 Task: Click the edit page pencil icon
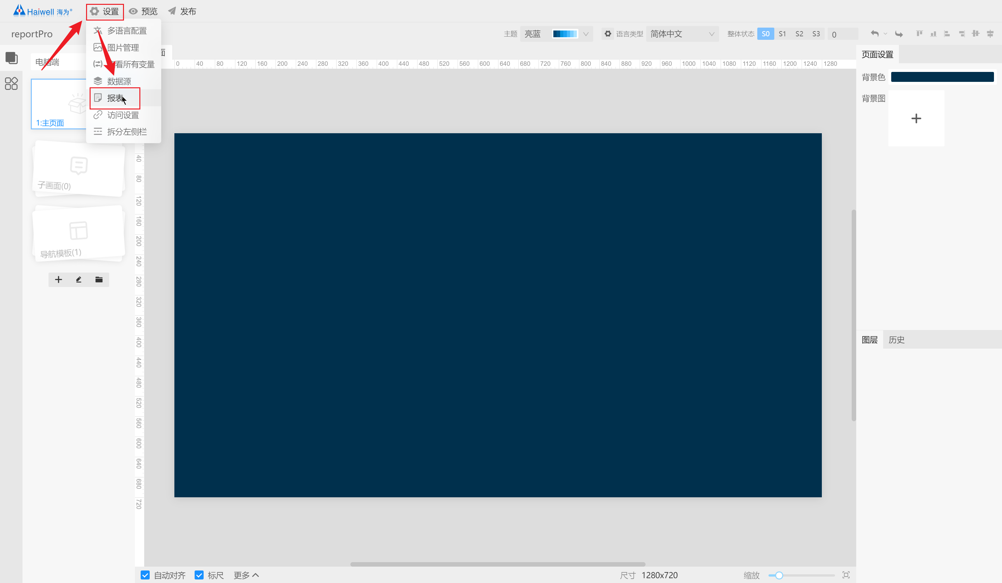pyautogui.click(x=79, y=280)
